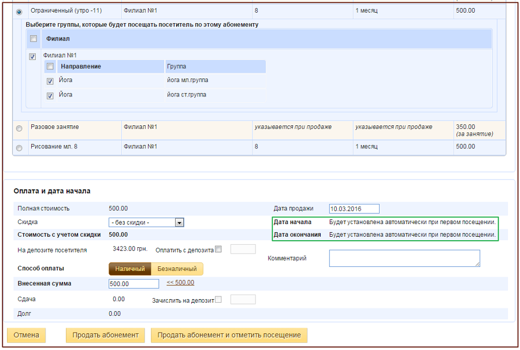Select the 'Разовое занятие' radio button
Viewport: 520px width, 350px height.
click(x=19, y=128)
